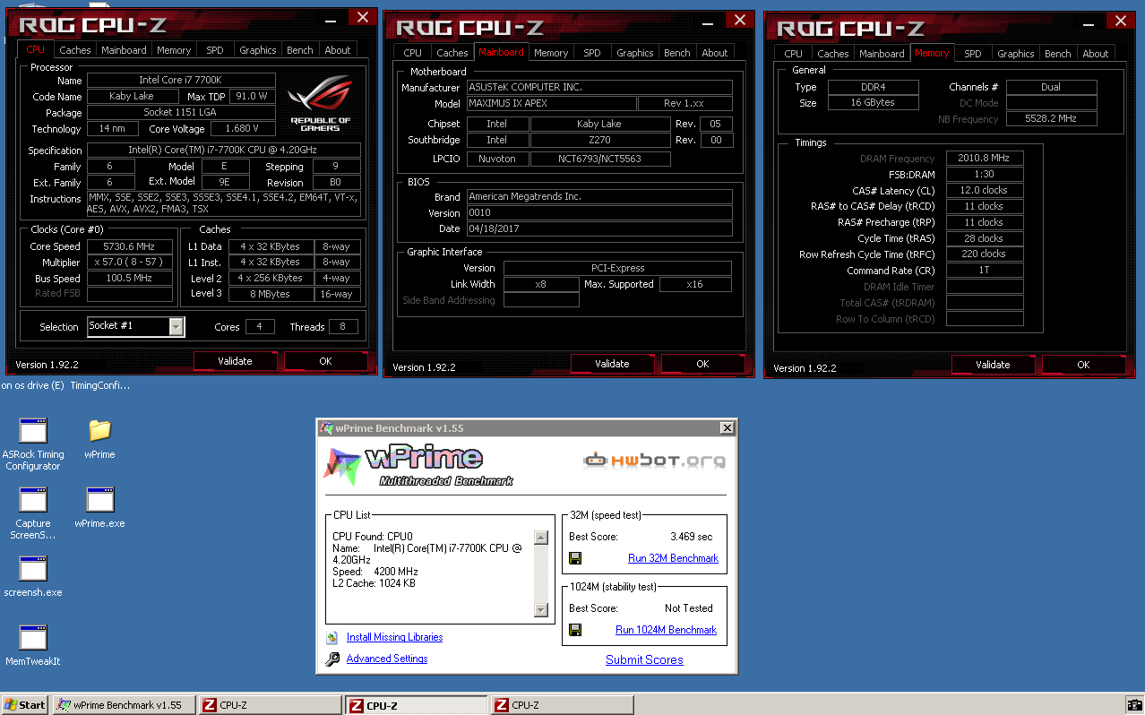Click the Advanced Settings wrench icon
This screenshot has width=1145, height=715.
[331, 659]
